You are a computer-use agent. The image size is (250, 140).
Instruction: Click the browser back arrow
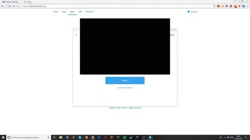(x=2, y=6)
